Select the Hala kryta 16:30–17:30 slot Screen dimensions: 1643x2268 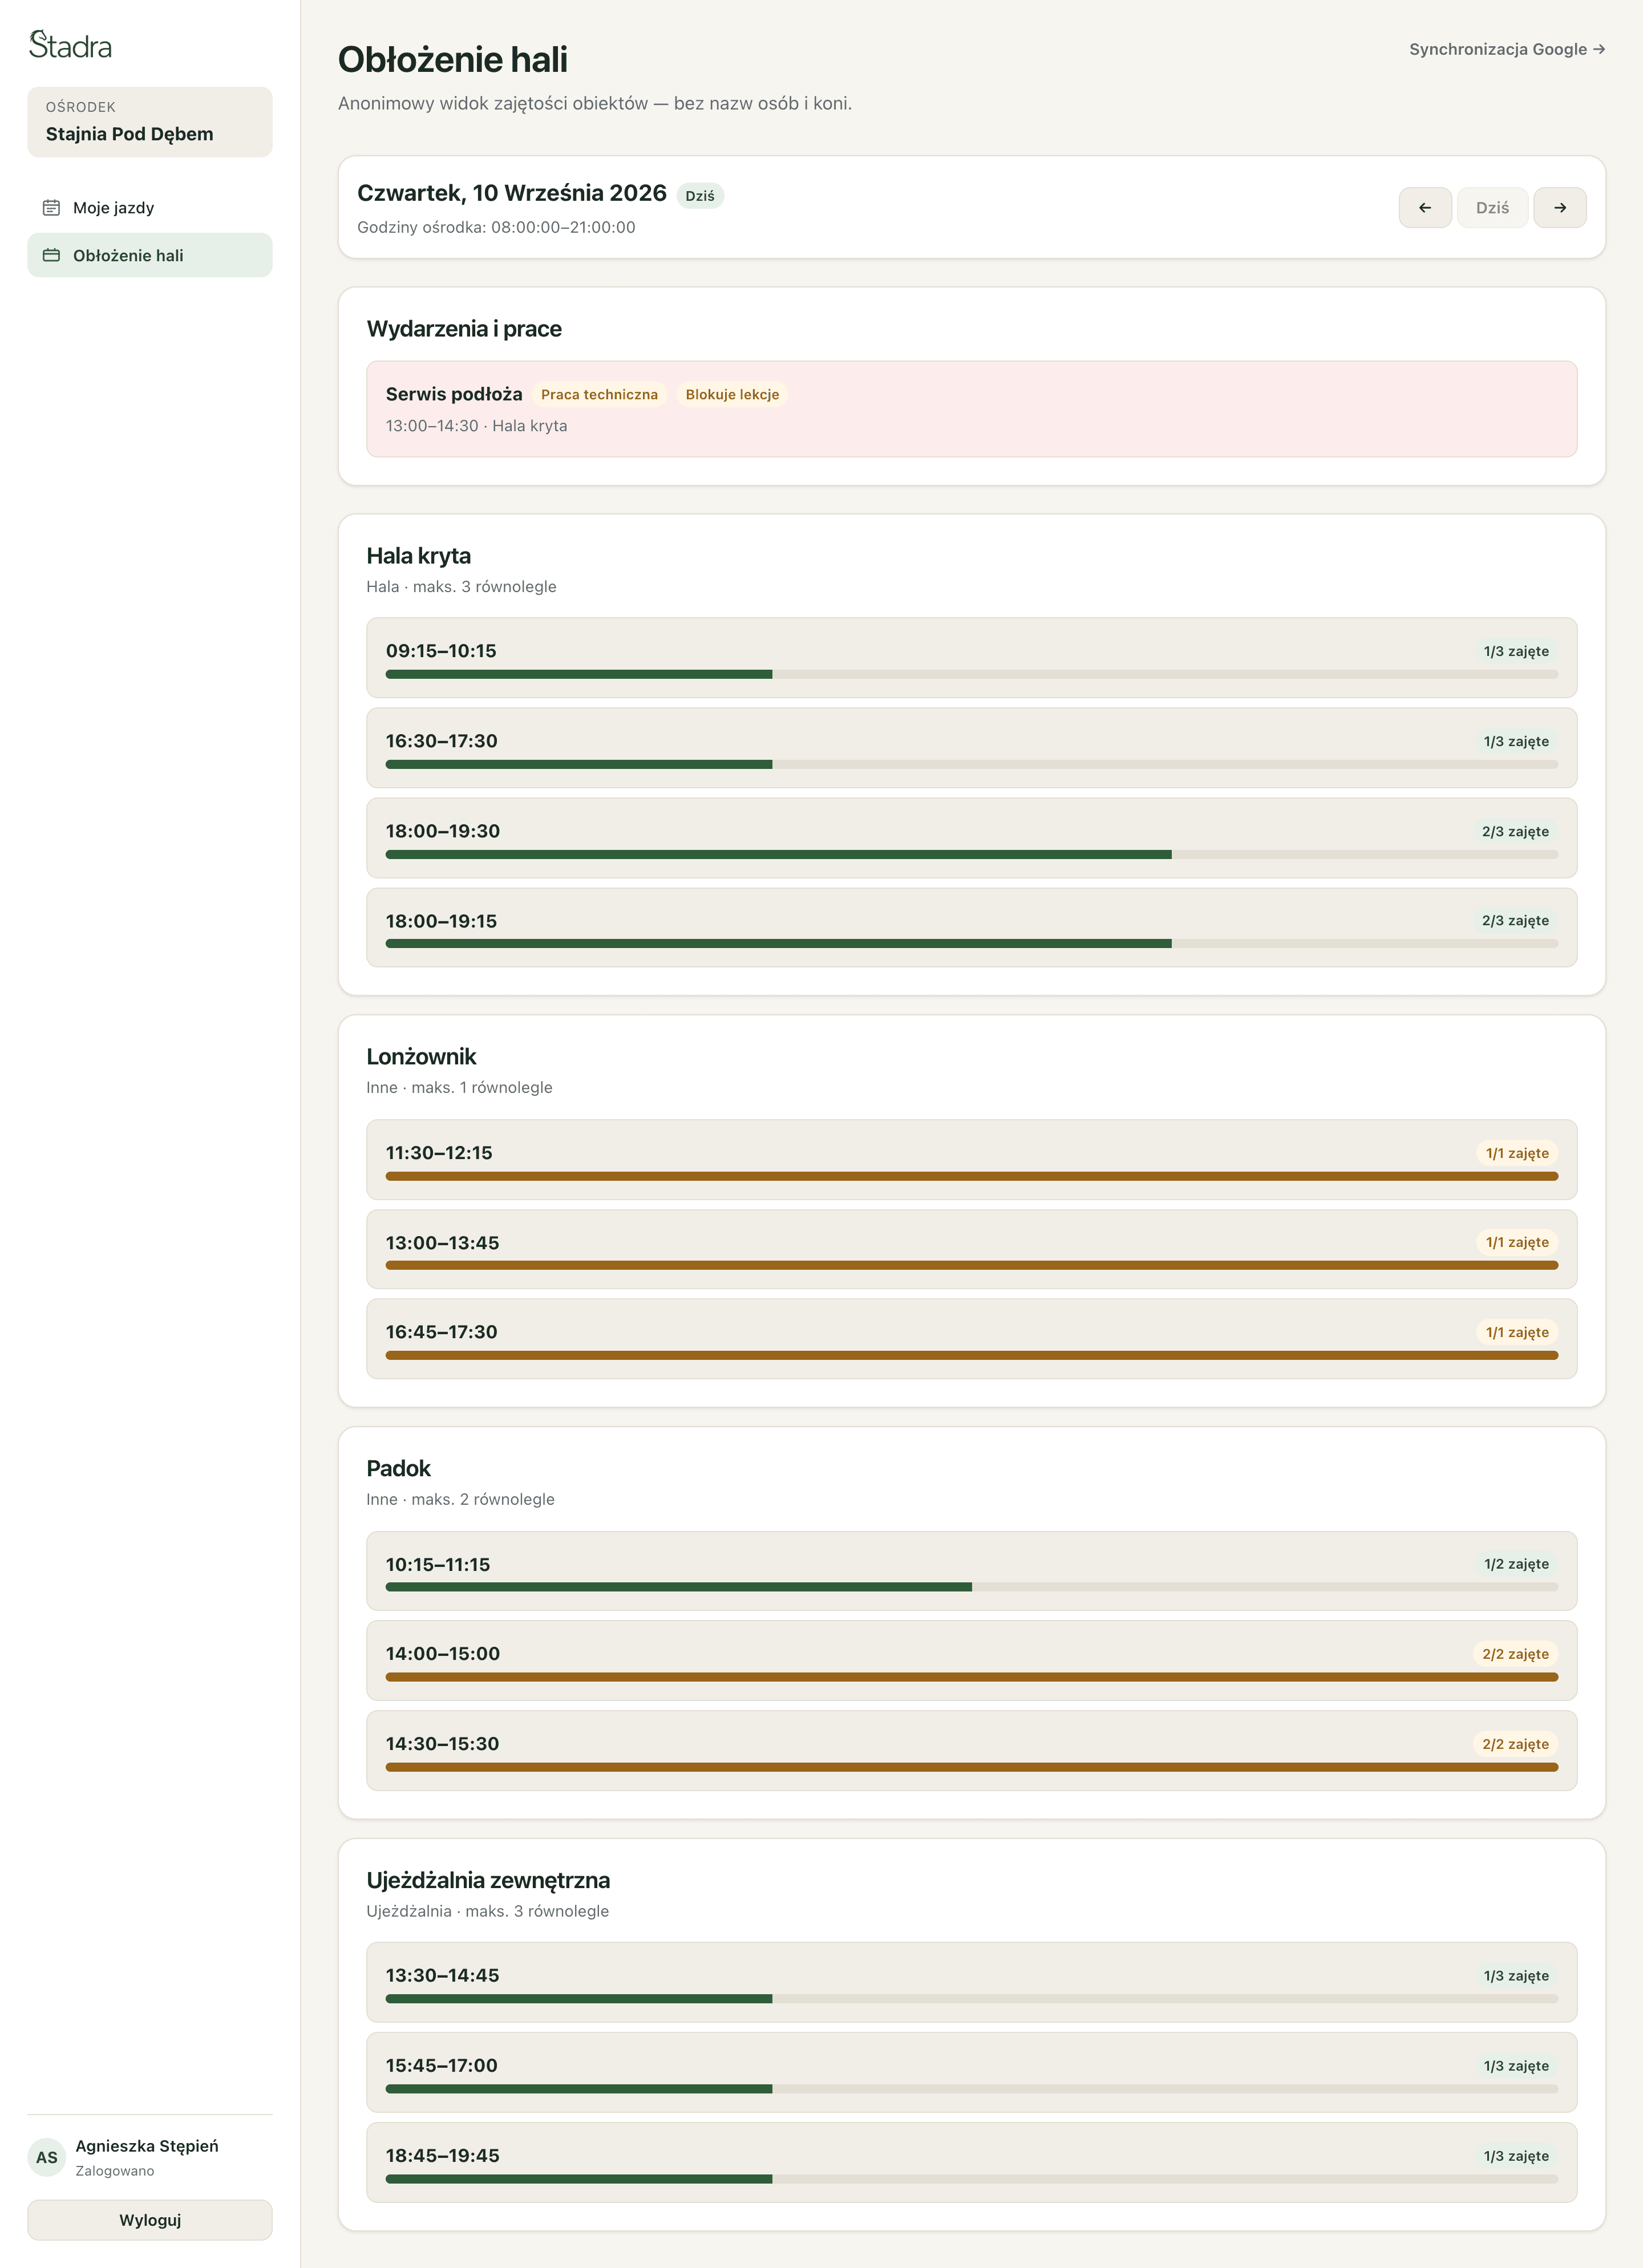[972, 748]
